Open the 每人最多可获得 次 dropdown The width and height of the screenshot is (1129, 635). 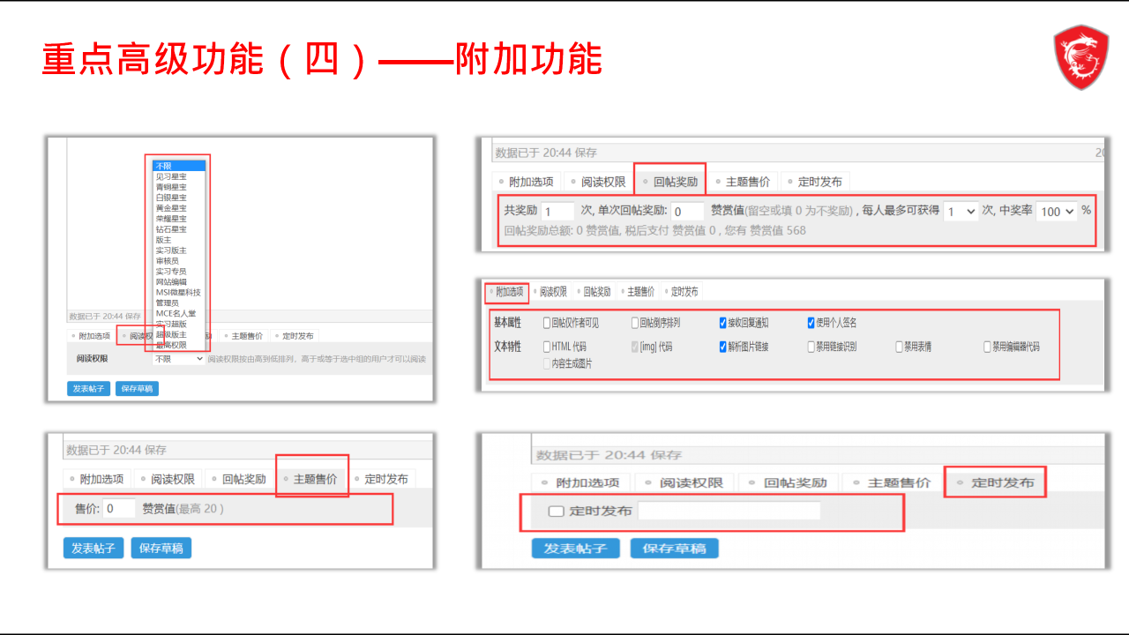(x=961, y=212)
